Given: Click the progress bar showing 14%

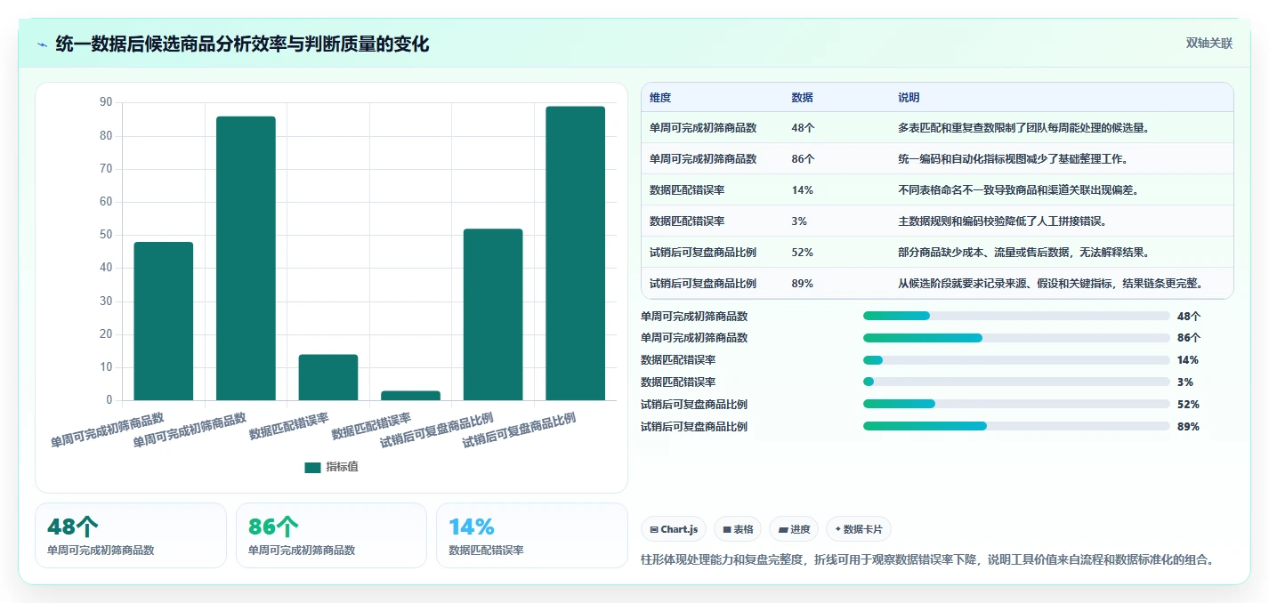Looking at the screenshot, I should pos(1016,360).
